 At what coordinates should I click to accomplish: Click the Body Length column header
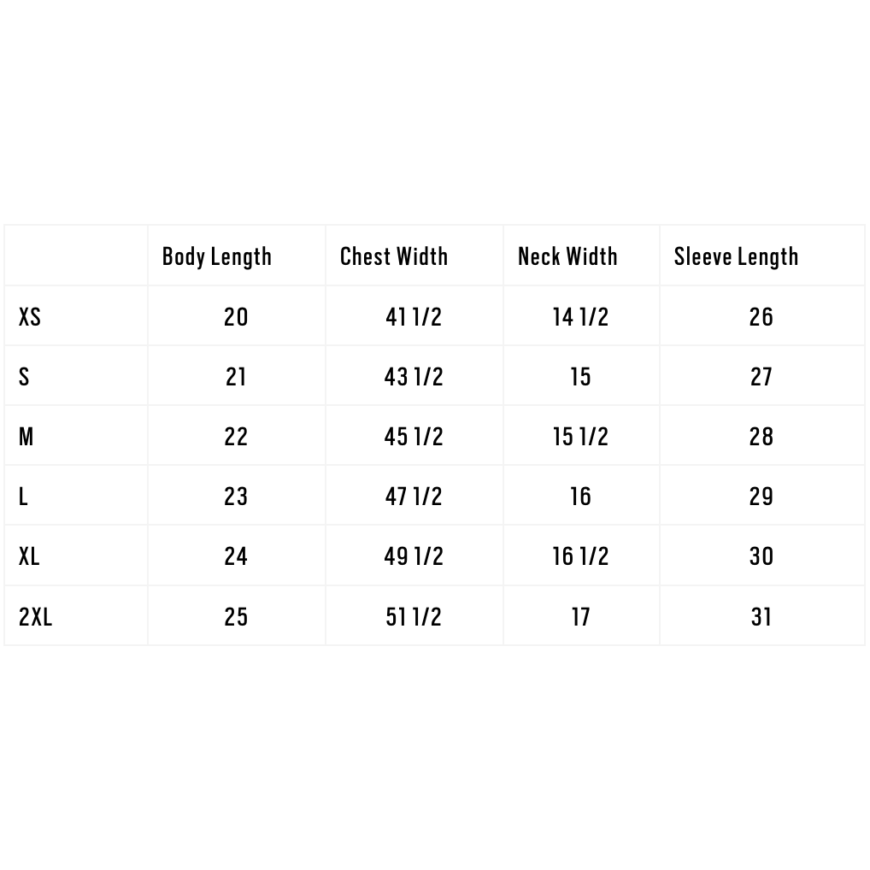(217, 256)
